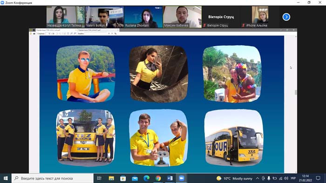Switch УКР keyboard language indicator
This screenshot has height=183, width=326.
click(x=293, y=178)
